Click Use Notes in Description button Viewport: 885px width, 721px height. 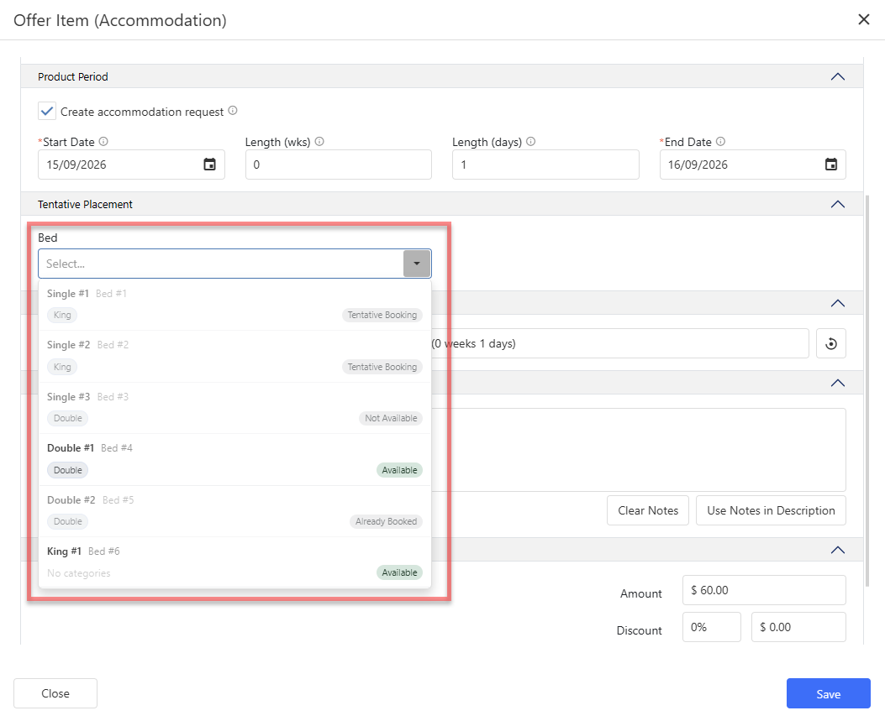[x=771, y=510]
